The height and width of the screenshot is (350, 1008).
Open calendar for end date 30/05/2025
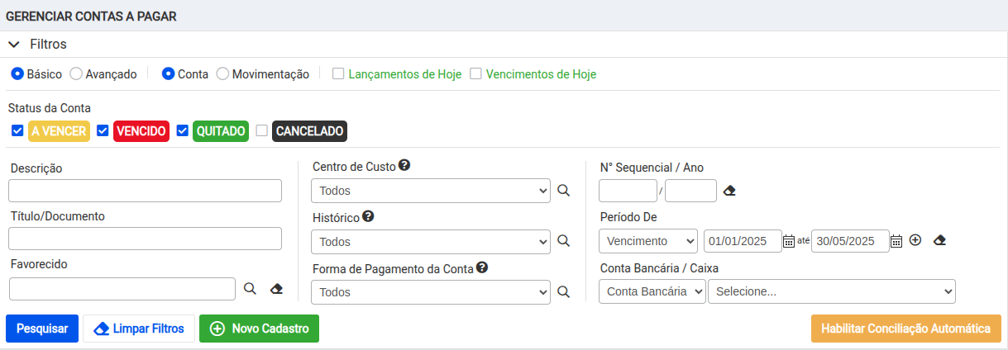tap(896, 241)
